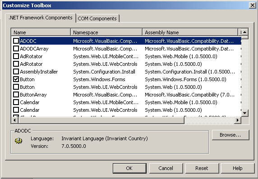Click Microsoft.VisualBasic.Compatibility (7.0... assembly cell
This screenshot has height=179, width=258.
189,95
